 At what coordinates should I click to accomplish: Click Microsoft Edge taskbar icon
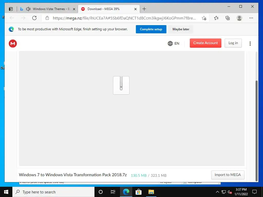coord(126,192)
